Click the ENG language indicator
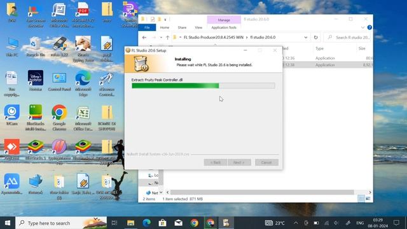 tap(360, 223)
